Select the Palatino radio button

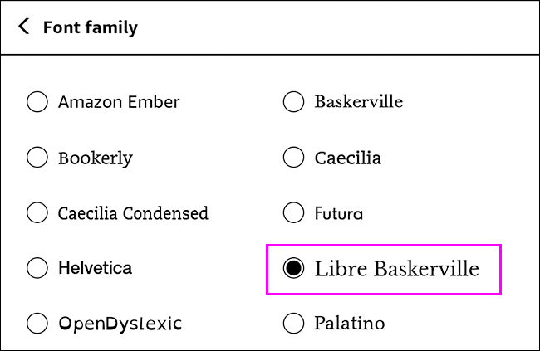click(293, 323)
